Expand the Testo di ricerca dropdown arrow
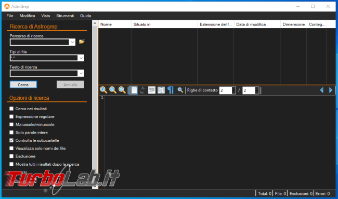The height and width of the screenshot is (199, 338). [81, 73]
